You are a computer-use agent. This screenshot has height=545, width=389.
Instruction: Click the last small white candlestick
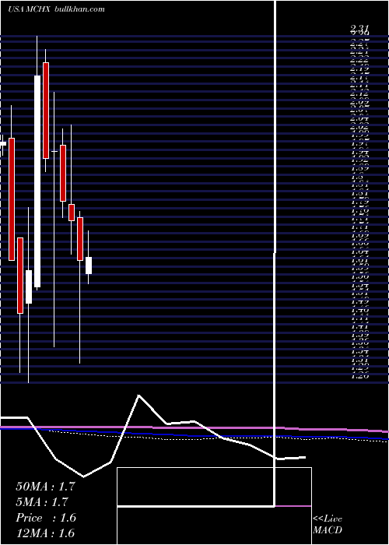[x=89, y=265]
